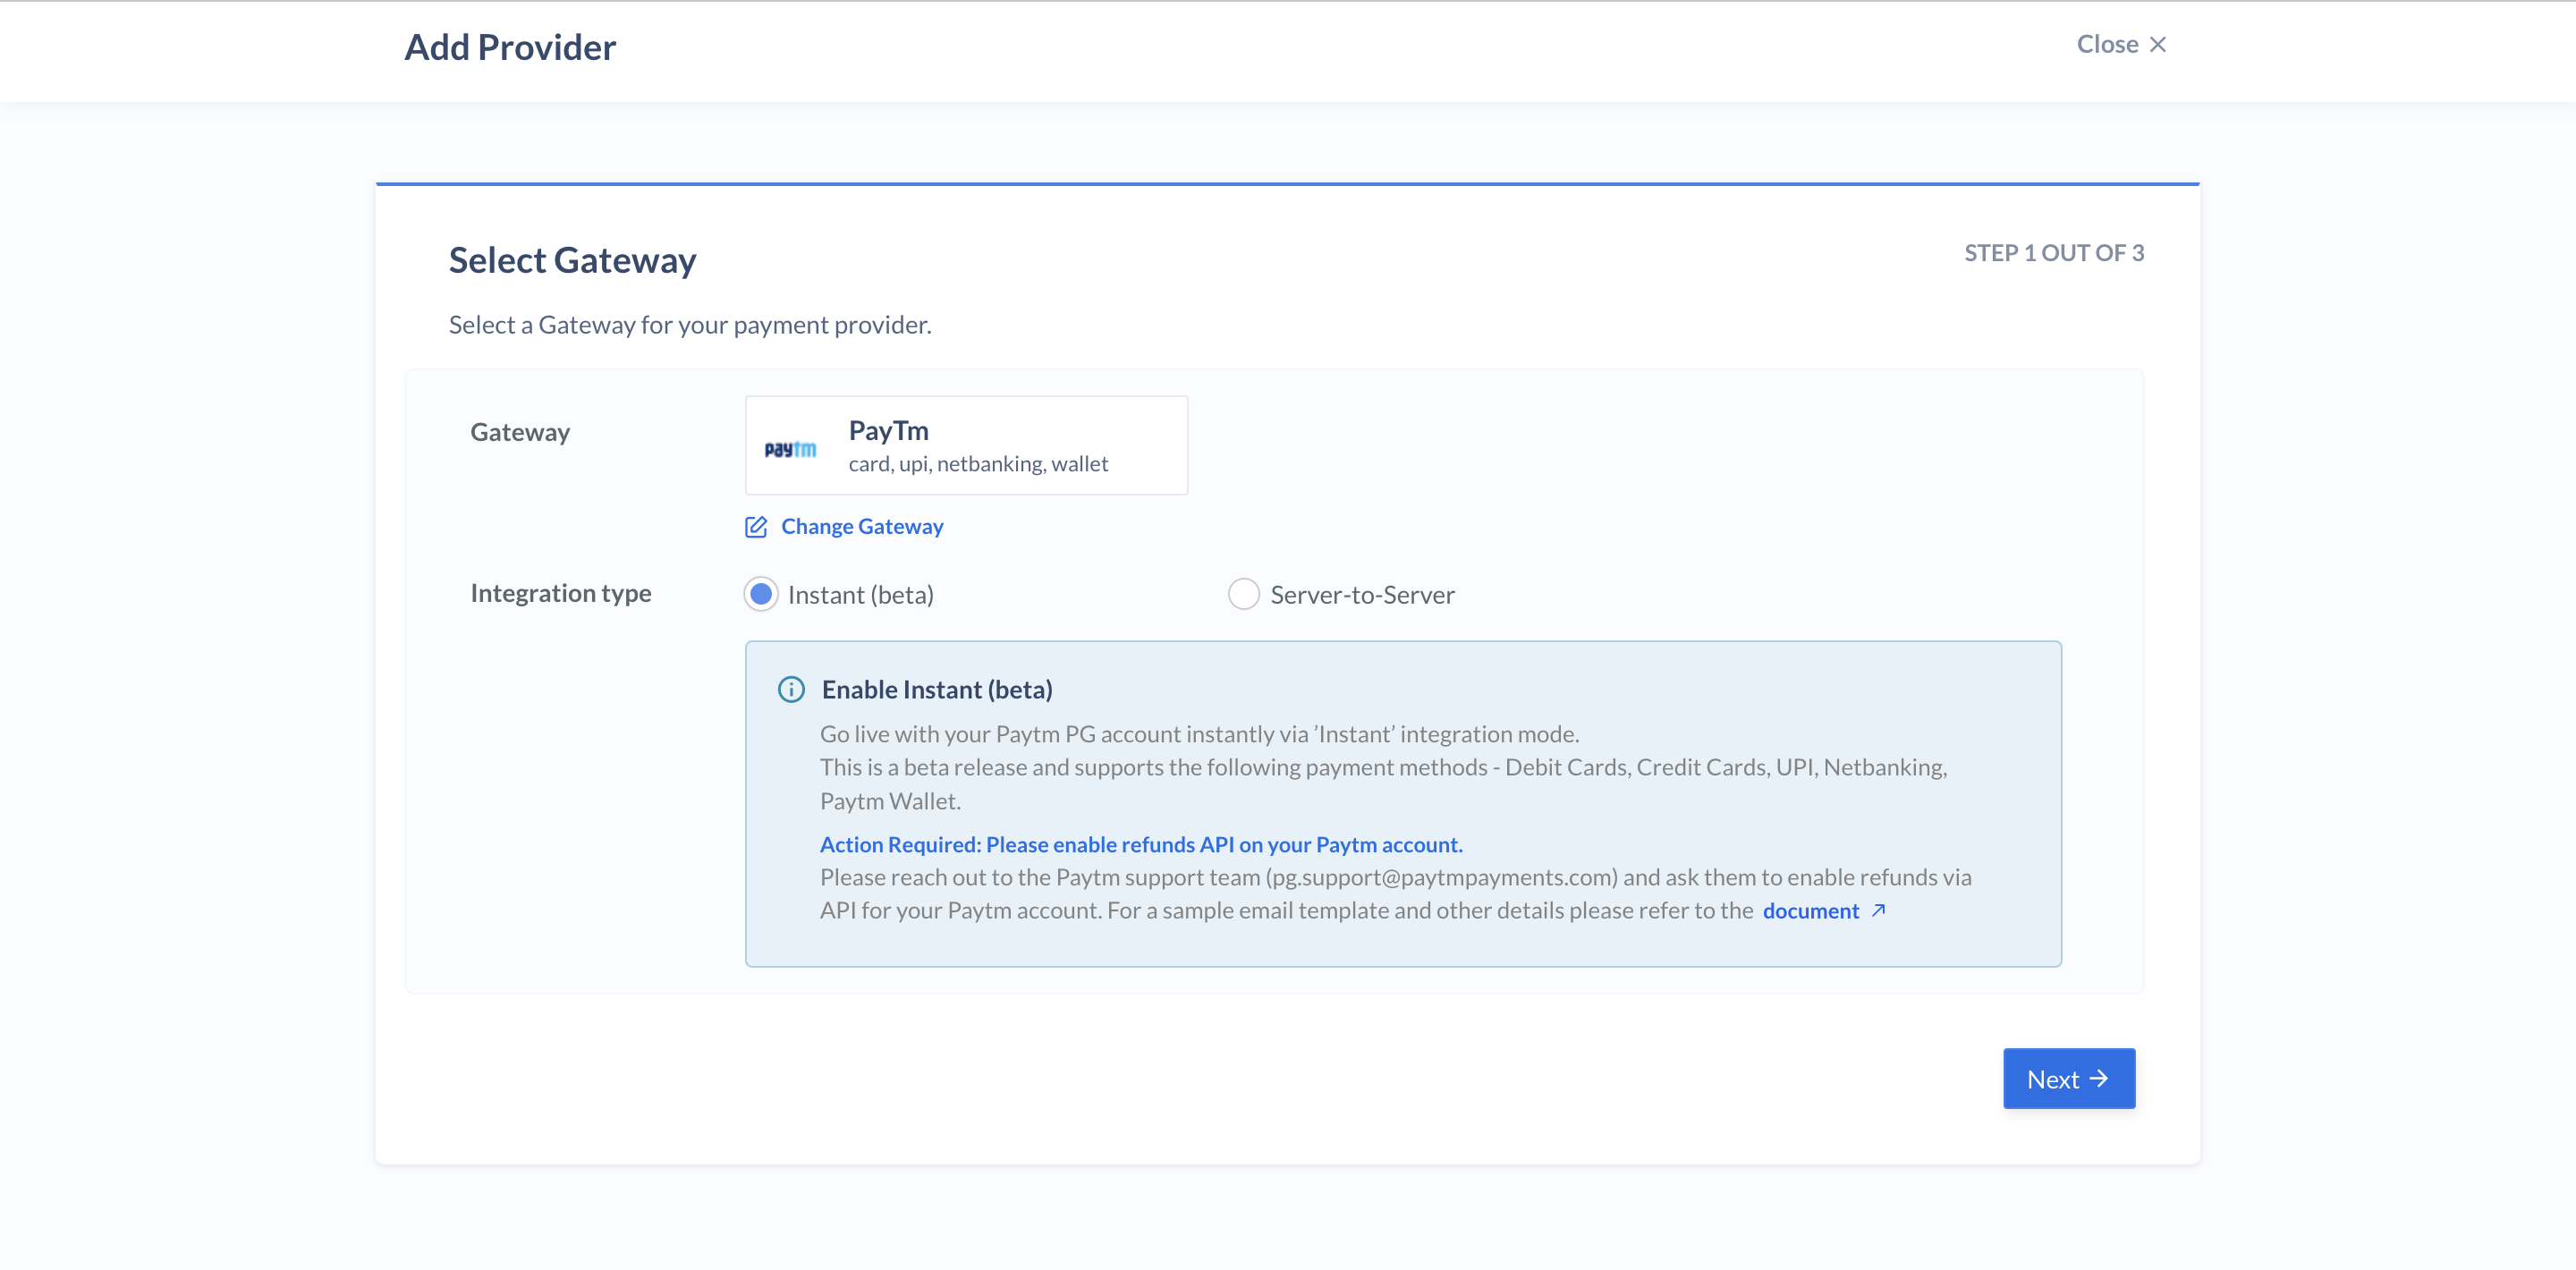Click the 'card, upi, netbanking, wallet' text

978,464
